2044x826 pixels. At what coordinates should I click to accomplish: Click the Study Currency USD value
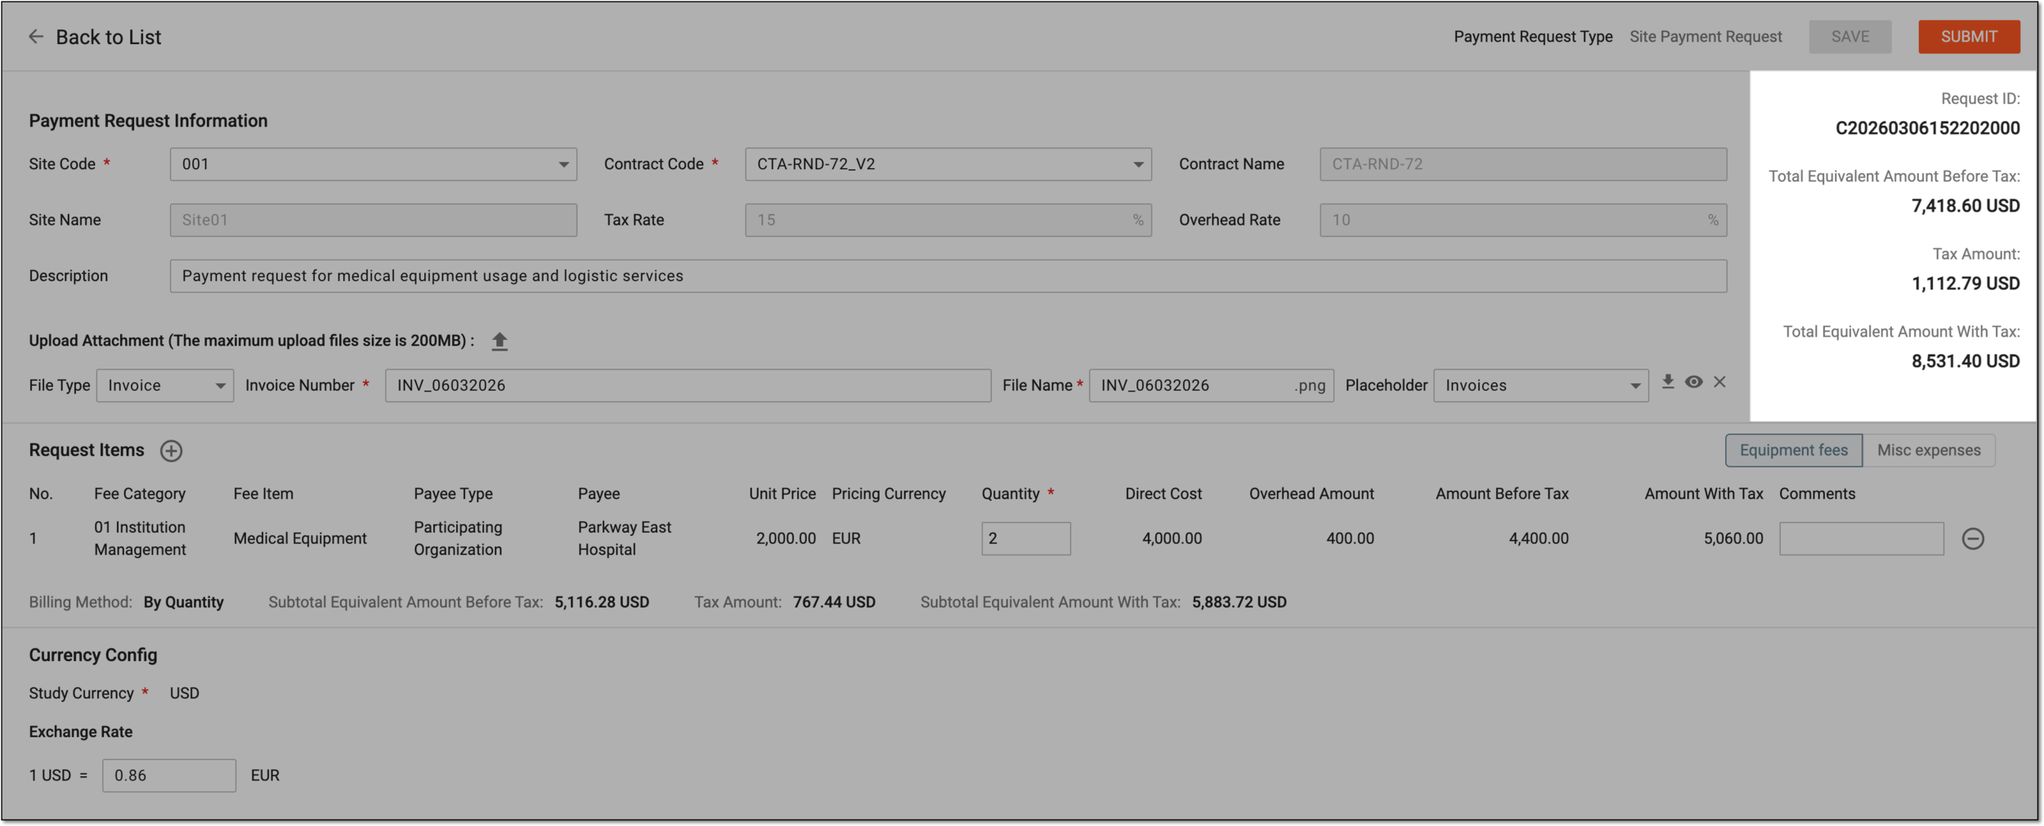(184, 694)
